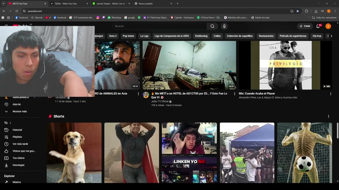
Task: Open the blue tent crowd Short
Action: [247, 153]
